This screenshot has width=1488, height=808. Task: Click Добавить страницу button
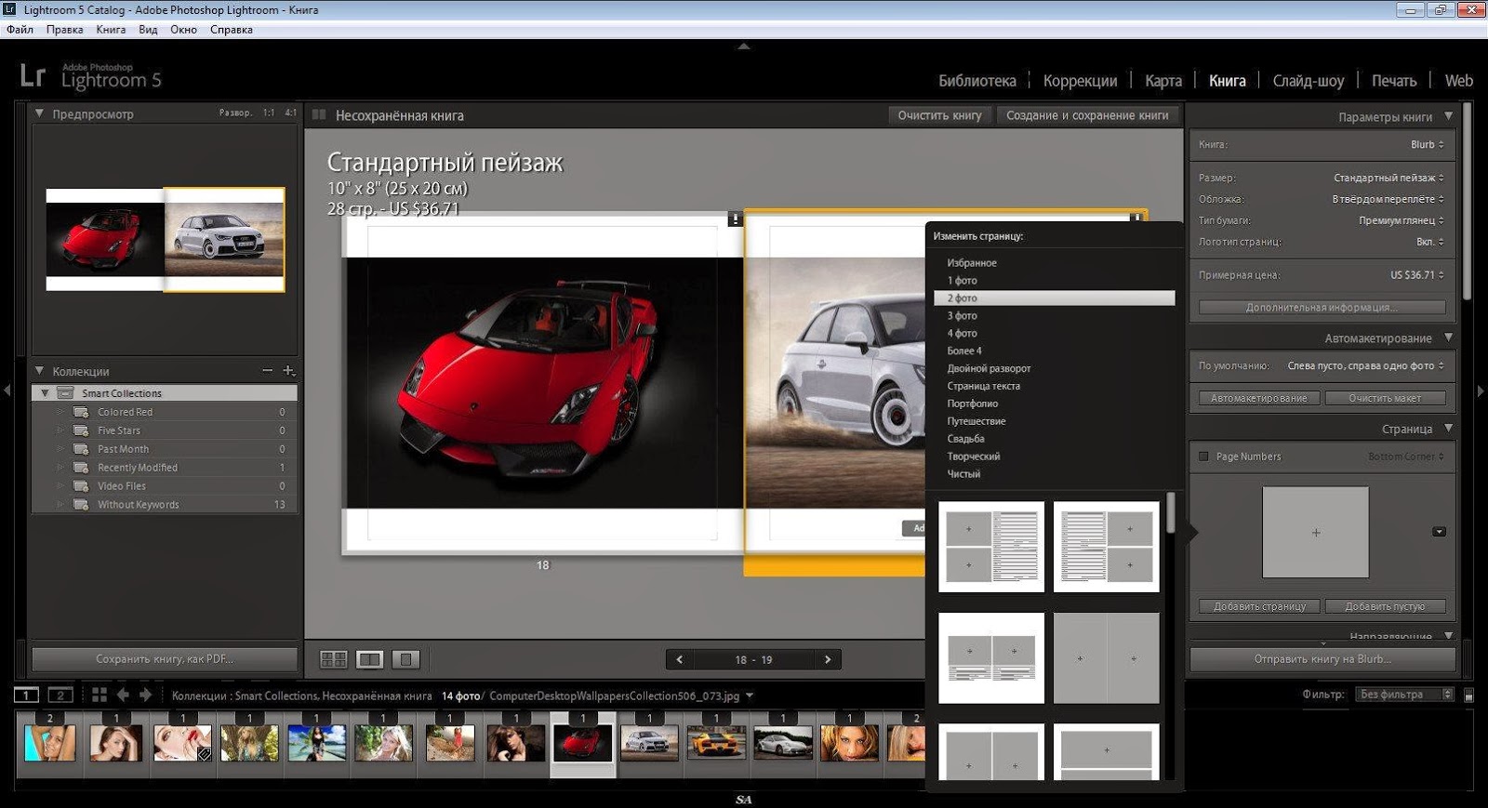[x=1259, y=606]
